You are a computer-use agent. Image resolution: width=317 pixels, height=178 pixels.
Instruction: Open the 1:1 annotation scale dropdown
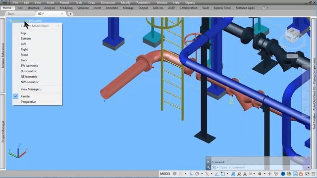click(252, 174)
